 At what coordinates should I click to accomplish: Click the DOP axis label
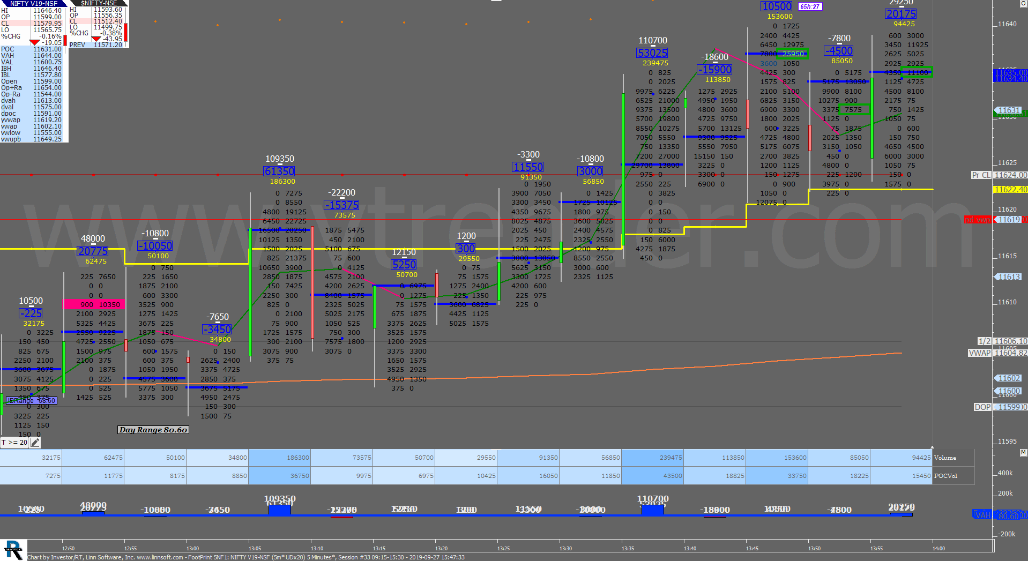tap(982, 407)
